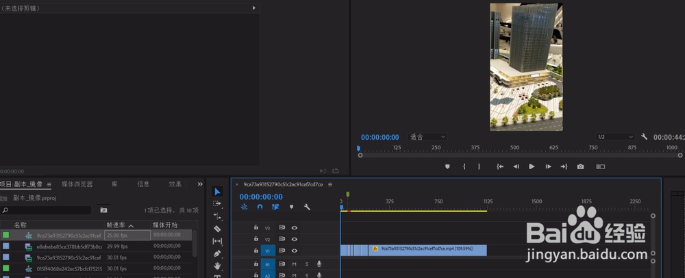Open program monitor settings wrench
The width and height of the screenshot is (685, 278).
644,136
